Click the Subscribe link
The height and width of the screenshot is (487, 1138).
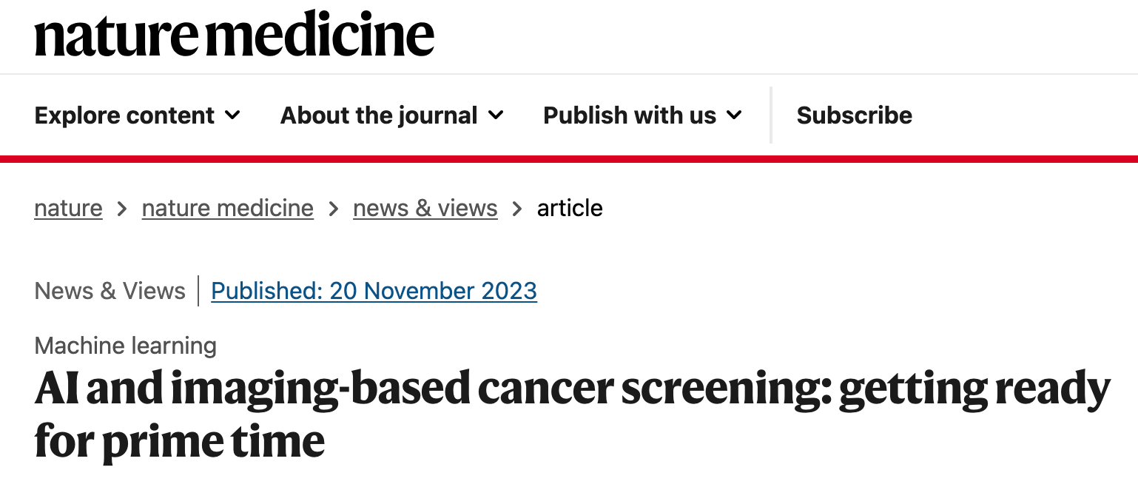(854, 115)
